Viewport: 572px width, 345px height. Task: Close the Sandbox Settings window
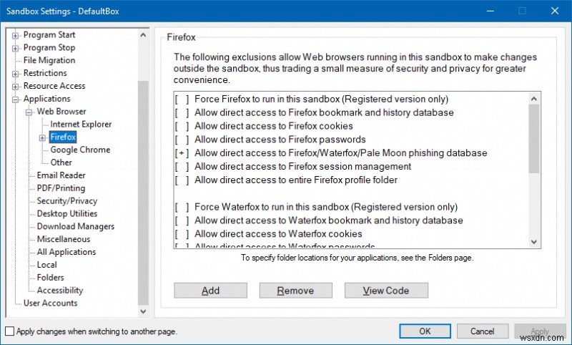[x=554, y=11]
